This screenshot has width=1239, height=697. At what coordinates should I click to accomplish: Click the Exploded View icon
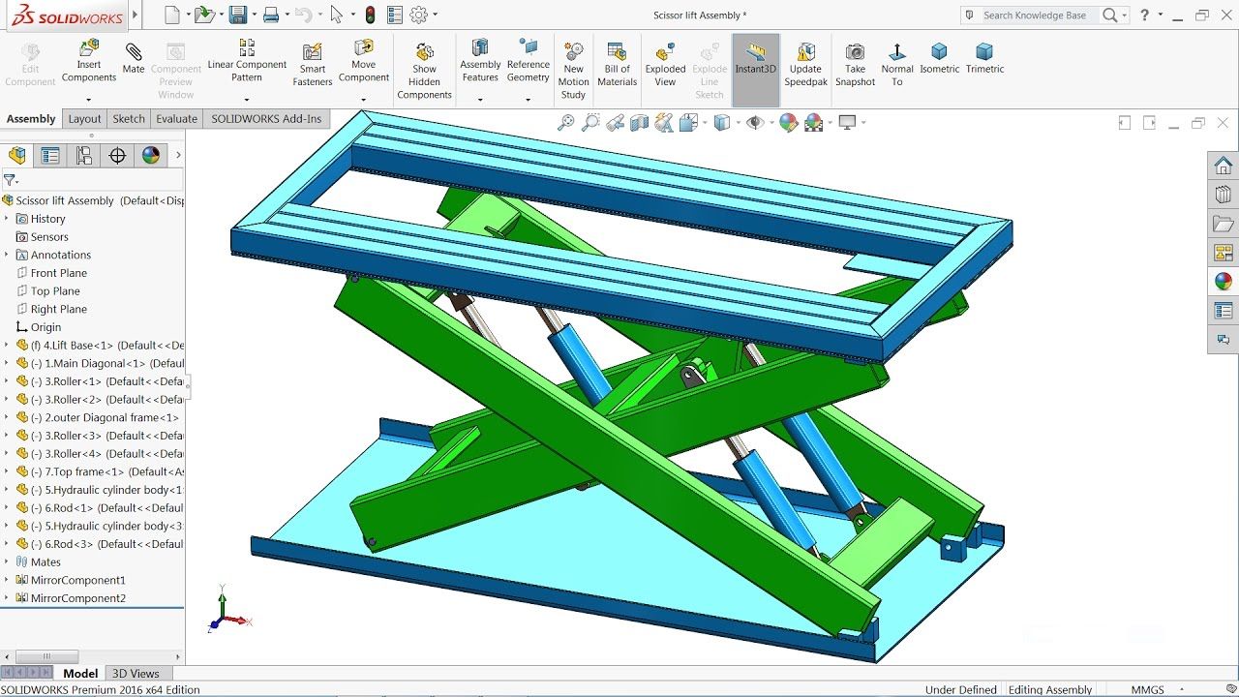(665, 52)
